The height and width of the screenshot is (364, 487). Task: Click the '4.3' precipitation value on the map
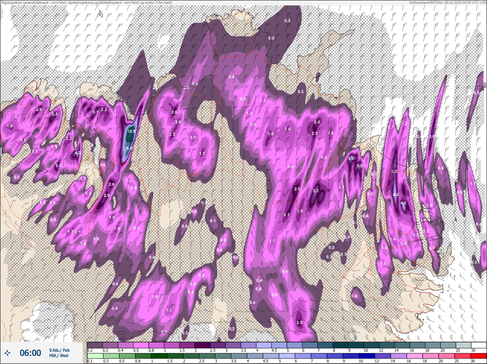pos(78,153)
